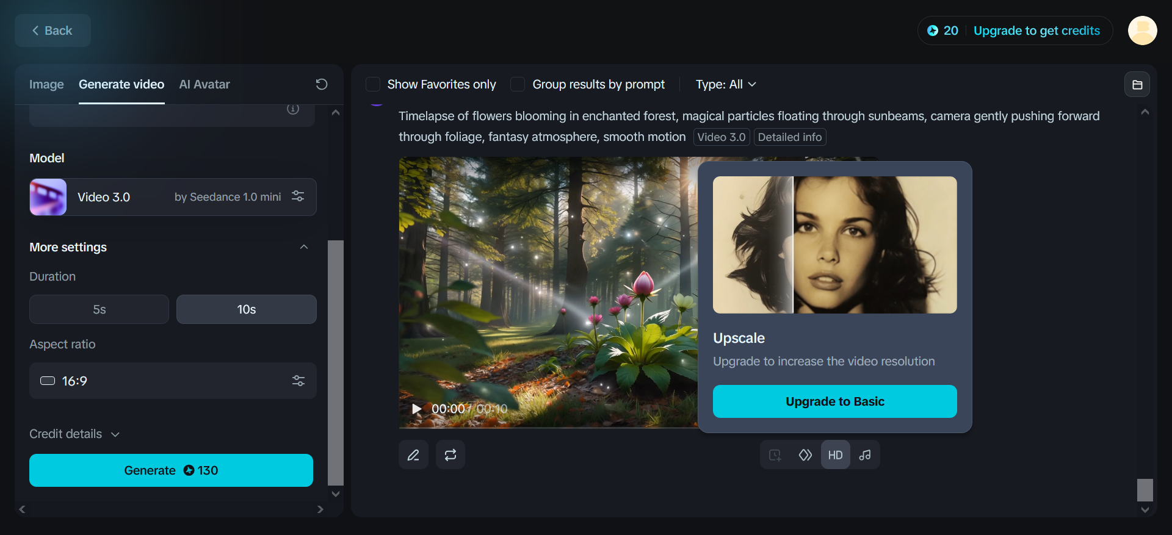This screenshot has height=535, width=1172.
Task: Click the Detailed info tag
Action: (x=790, y=137)
